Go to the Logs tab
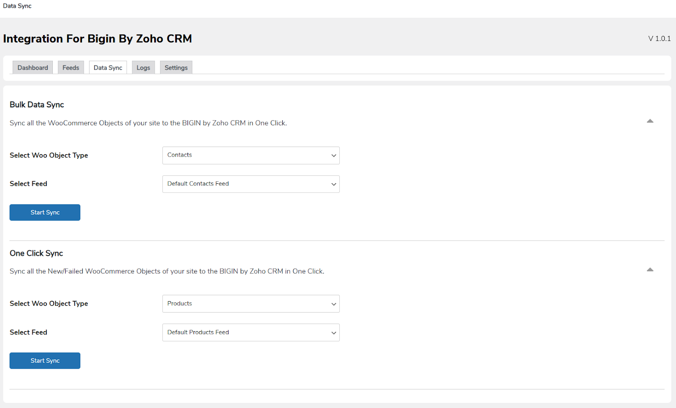The height and width of the screenshot is (408, 676). [x=143, y=68]
